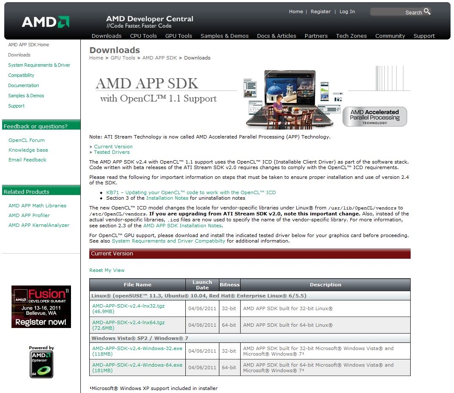Open the Tech Zones menu
Image resolution: width=454 pixels, height=393 pixels.
pyautogui.click(x=351, y=36)
